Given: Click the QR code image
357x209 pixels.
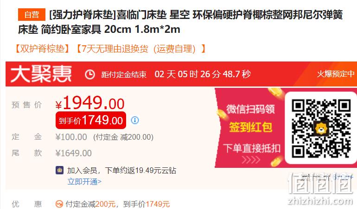Looking at the screenshot, I should coord(321,129).
